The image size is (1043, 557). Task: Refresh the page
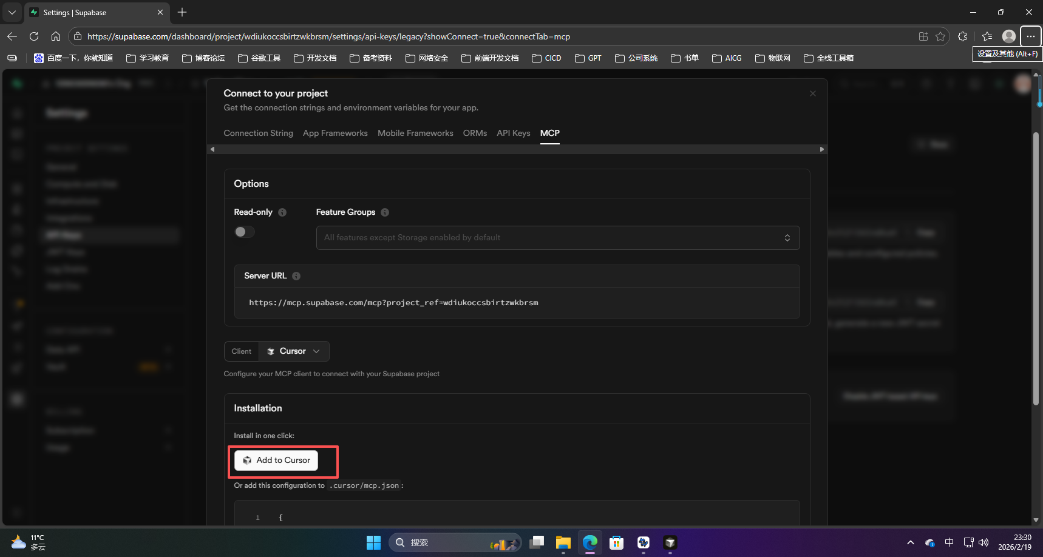pos(34,36)
